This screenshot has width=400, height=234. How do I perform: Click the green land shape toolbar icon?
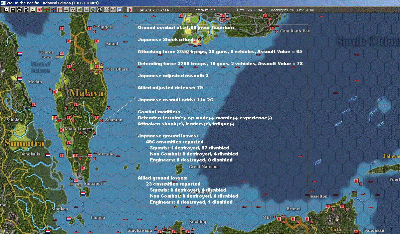(79, 10)
